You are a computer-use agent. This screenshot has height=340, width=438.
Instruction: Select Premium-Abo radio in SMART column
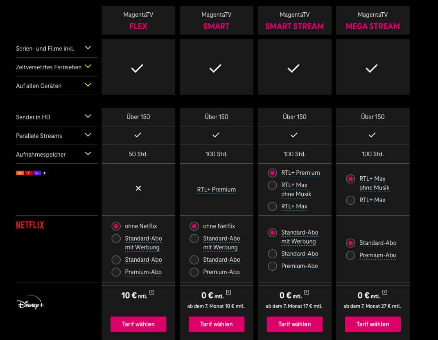click(194, 272)
